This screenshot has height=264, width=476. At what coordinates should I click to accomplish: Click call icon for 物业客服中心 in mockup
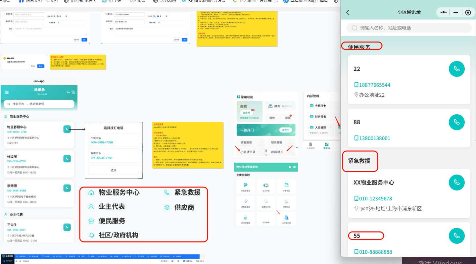[x=67, y=129]
